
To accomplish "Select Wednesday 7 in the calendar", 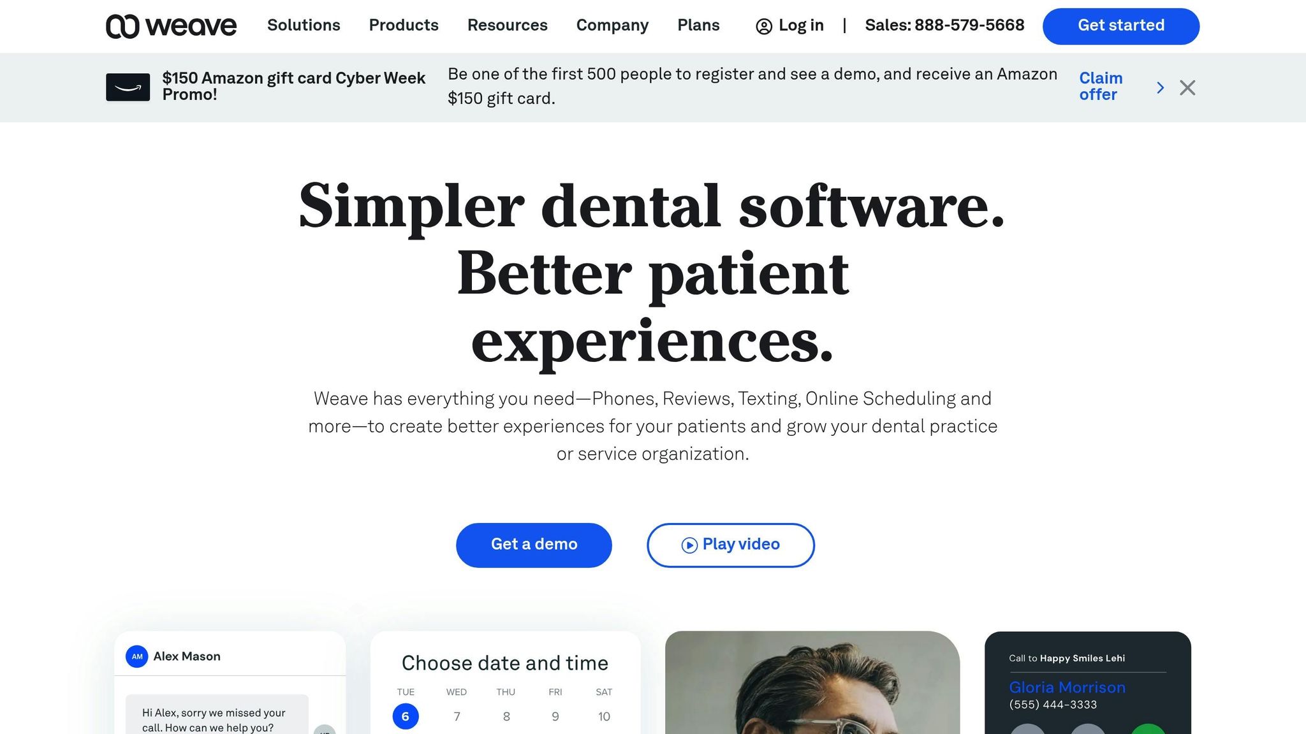I will [457, 716].
